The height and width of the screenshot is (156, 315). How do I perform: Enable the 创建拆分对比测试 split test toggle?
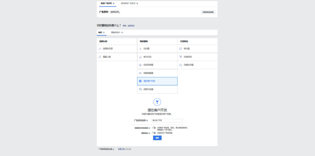pos(154,128)
